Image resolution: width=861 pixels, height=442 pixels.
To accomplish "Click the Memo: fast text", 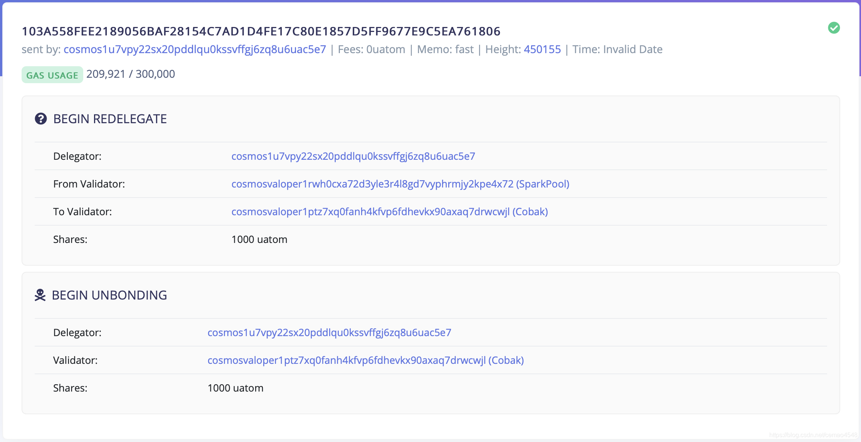I will [445, 49].
